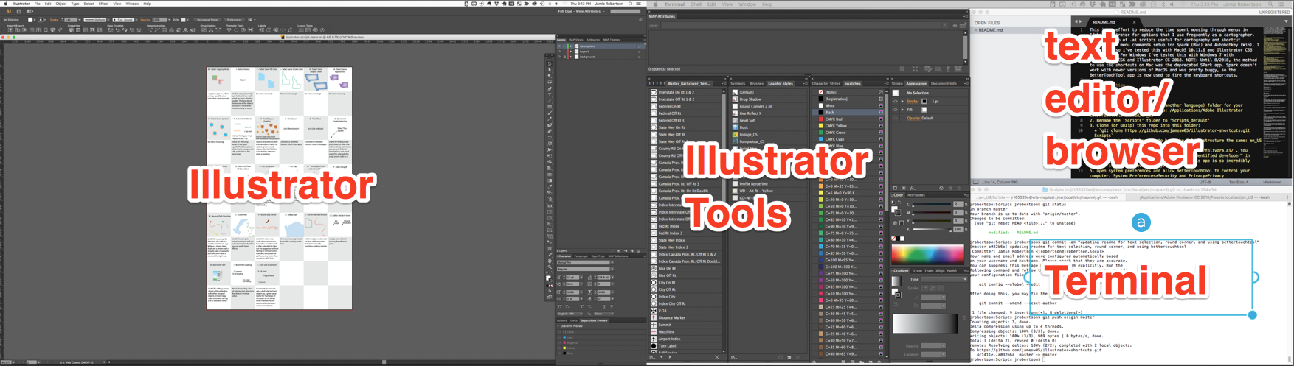Click the Federal On Rt symbol icon

(x=654, y=106)
